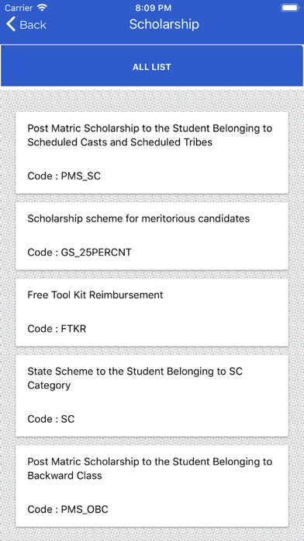Click the Code : GS_25PERCNT entry
304x541 pixels.
tap(80, 253)
